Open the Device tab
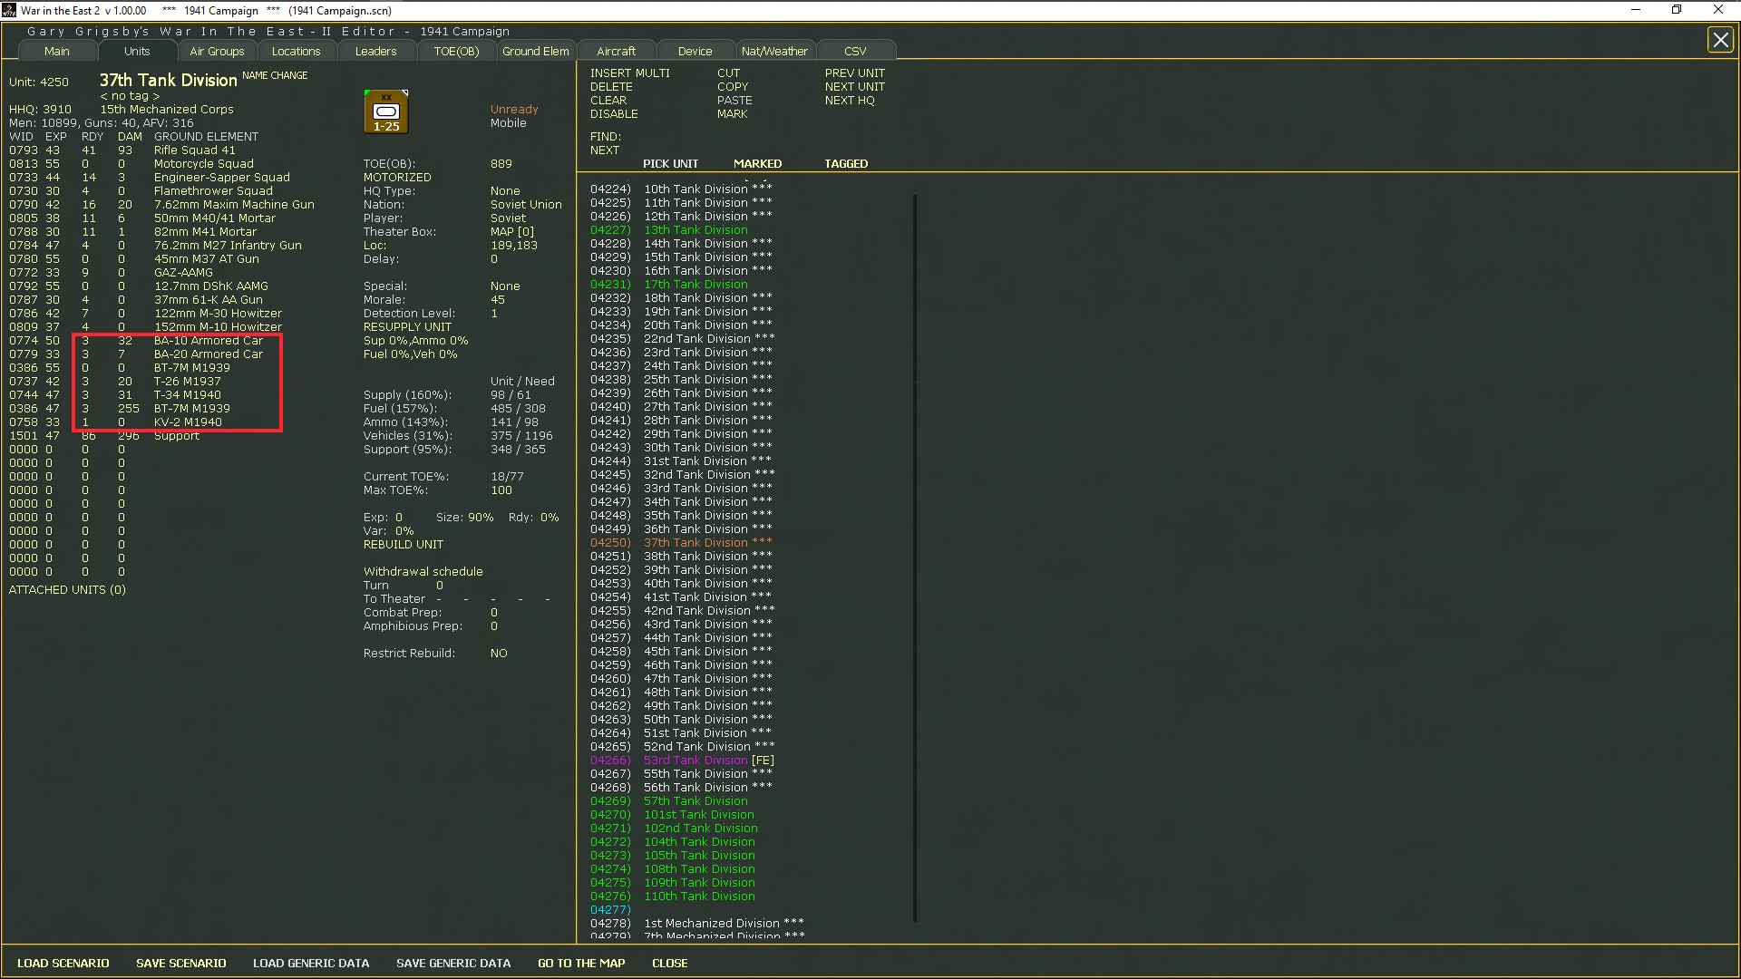This screenshot has width=1741, height=979. point(695,52)
